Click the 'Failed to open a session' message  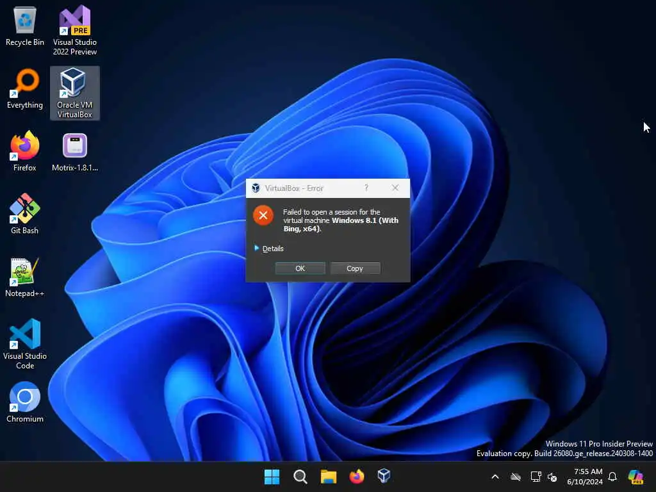(x=341, y=220)
